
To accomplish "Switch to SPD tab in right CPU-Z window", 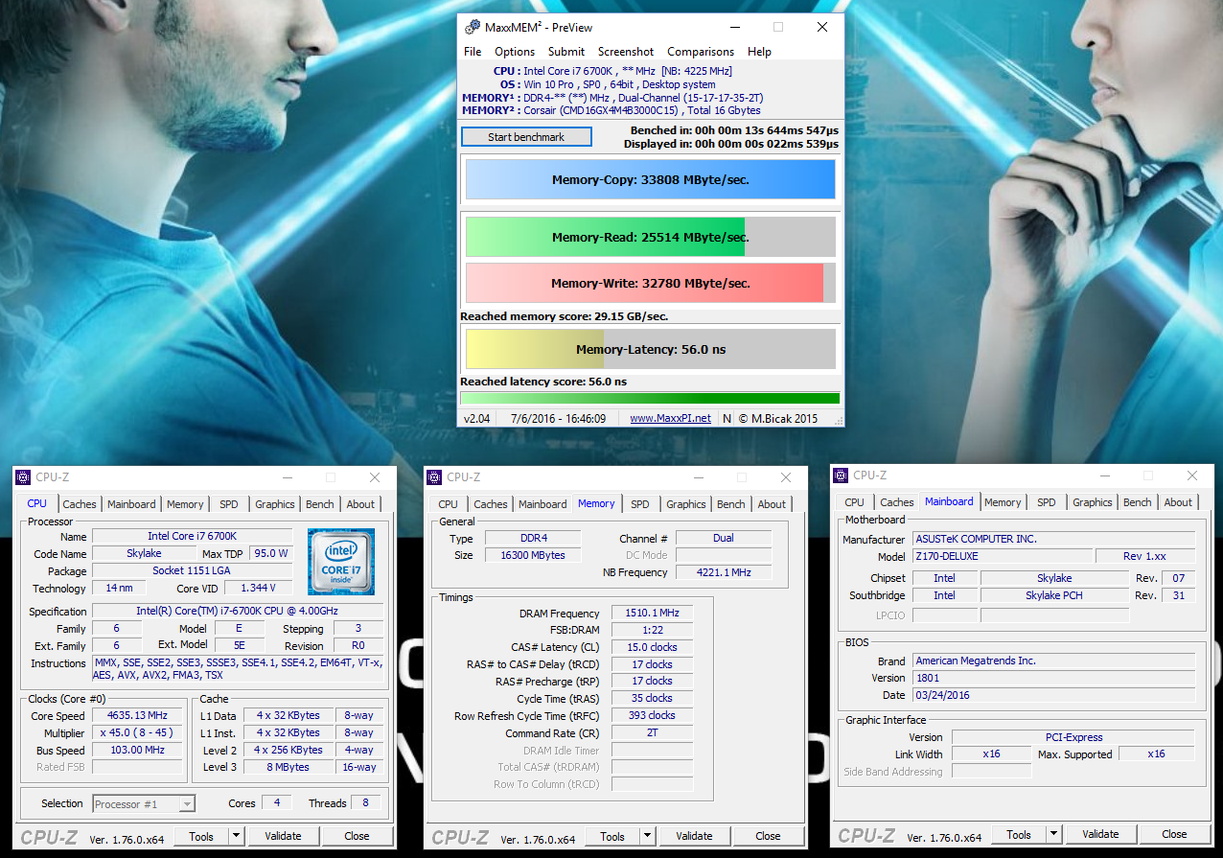I will (1047, 502).
